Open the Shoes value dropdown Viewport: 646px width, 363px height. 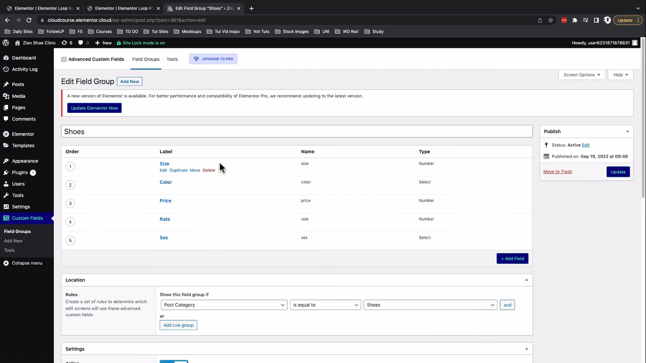430,305
